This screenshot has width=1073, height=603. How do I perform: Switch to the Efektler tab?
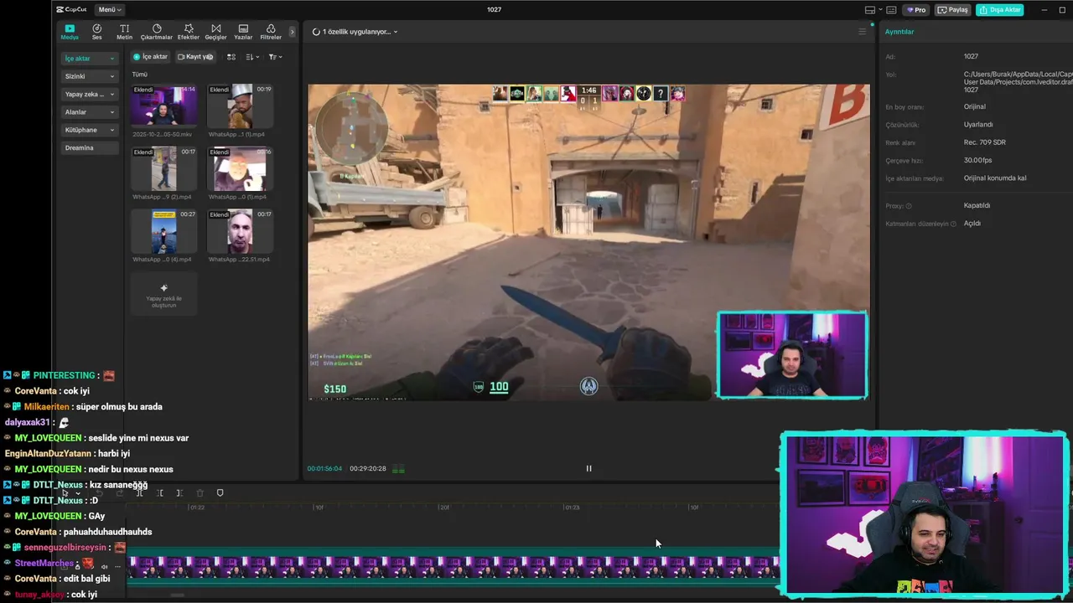pyautogui.click(x=189, y=32)
